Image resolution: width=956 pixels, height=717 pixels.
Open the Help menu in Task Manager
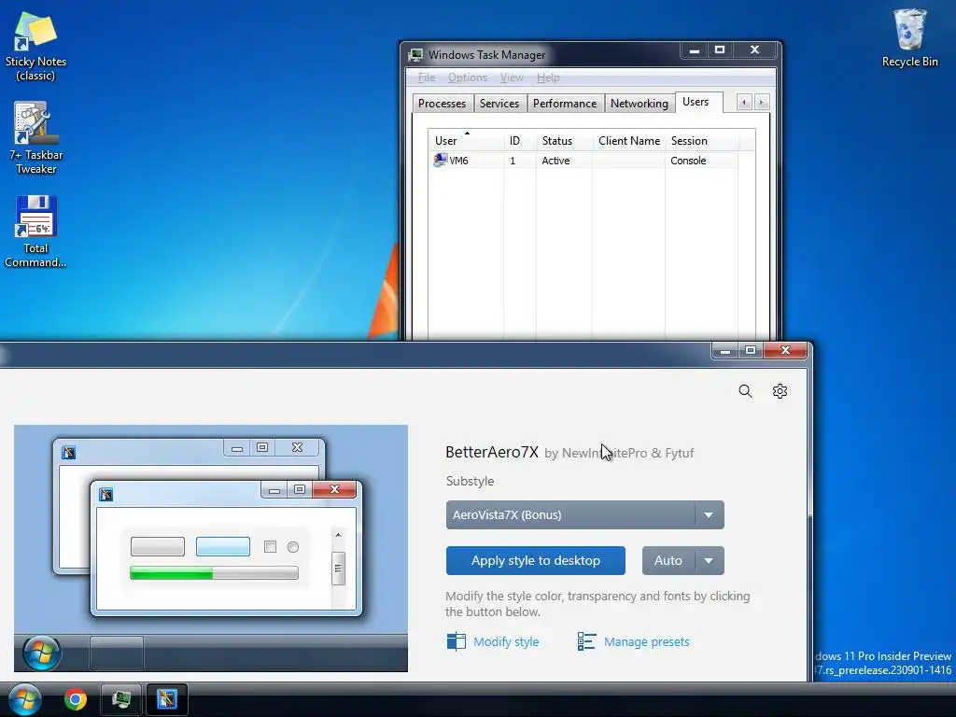(548, 77)
